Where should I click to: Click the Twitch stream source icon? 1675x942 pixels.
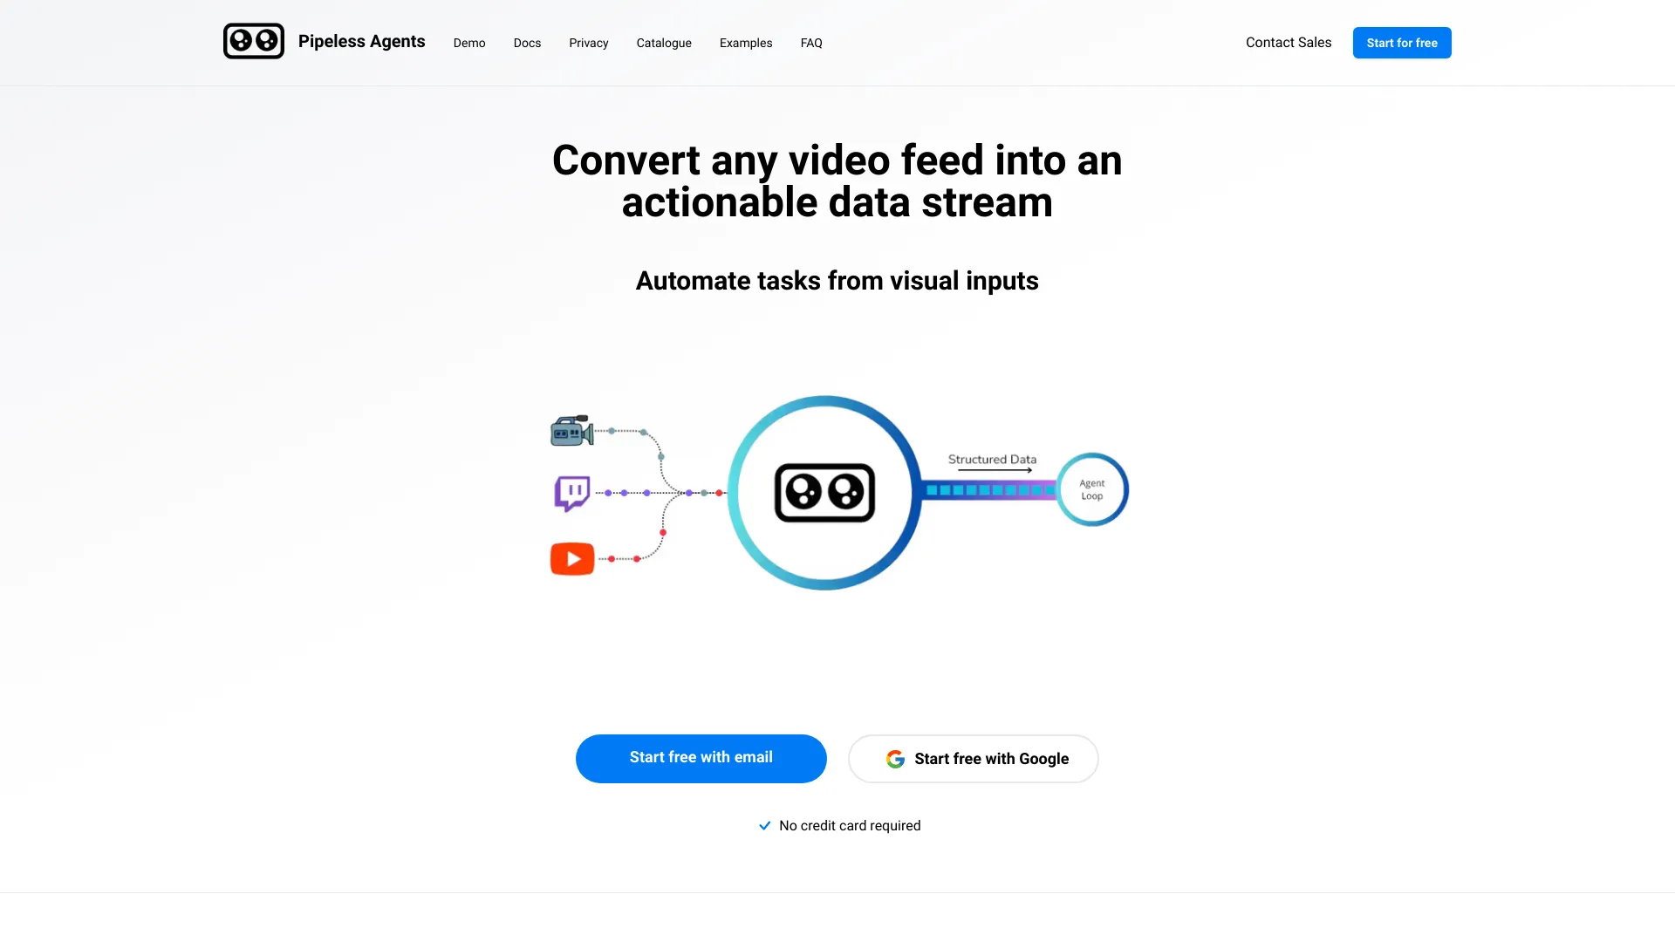(571, 492)
